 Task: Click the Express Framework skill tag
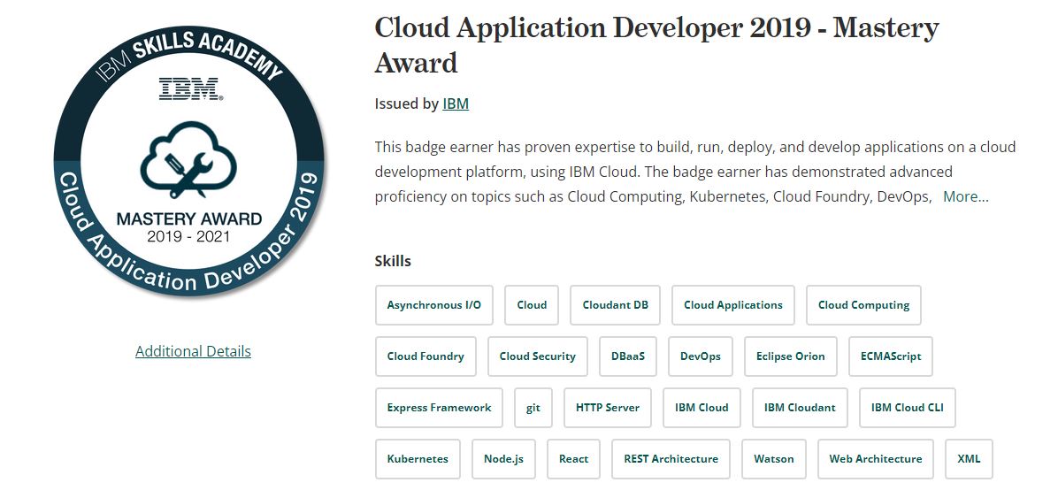point(440,408)
